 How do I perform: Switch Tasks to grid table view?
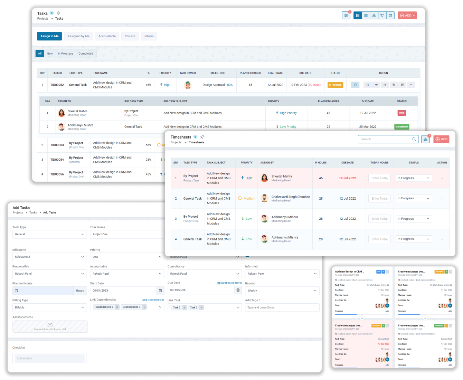tap(366, 16)
